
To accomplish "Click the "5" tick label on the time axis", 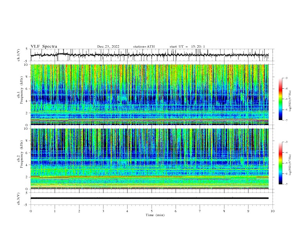I will (x=152, y=211).
